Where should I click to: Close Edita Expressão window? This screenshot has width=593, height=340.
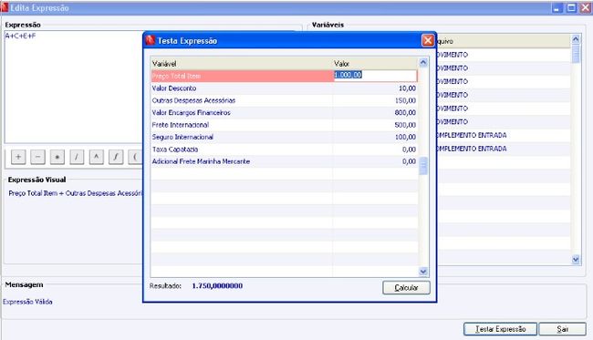(586, 8)
